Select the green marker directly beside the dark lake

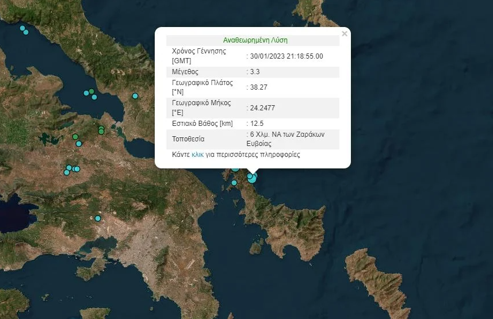(x=75, y=137)
